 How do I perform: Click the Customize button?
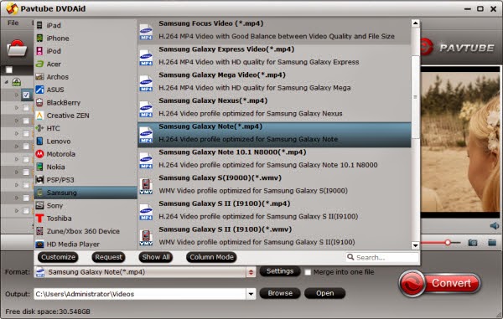click(x=58, y=257)
